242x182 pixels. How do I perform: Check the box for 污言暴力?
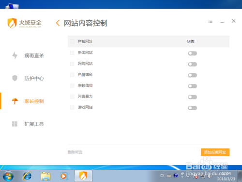point(72,97)
